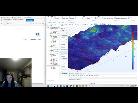This screenshot has height=103, width=138.
Task: Collapse the Results node in Model Builder
Action: 49,54
